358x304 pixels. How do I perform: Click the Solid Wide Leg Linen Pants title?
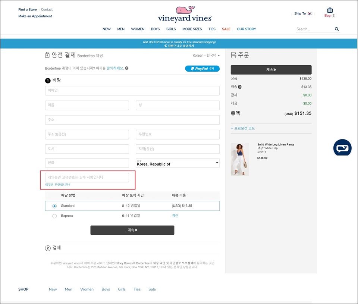click(276, 144)
